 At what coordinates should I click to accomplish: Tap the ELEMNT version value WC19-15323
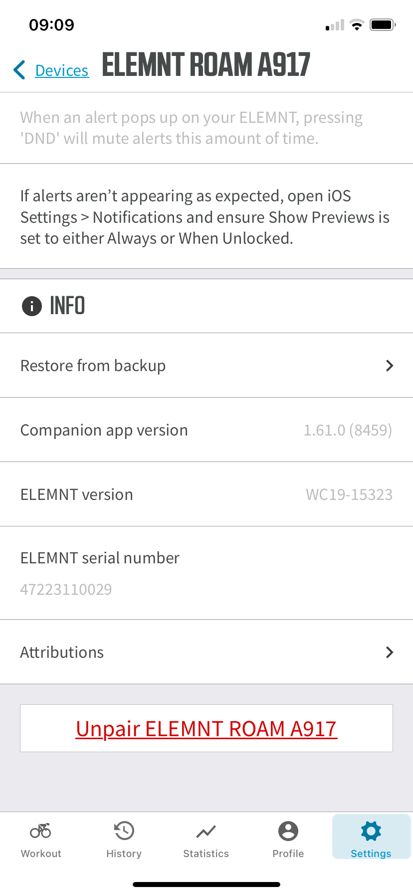tap(349, 494)
